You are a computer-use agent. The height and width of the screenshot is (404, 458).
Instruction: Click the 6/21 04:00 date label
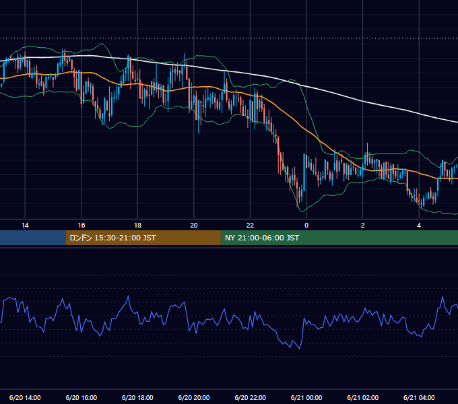[x=419, y=397]
